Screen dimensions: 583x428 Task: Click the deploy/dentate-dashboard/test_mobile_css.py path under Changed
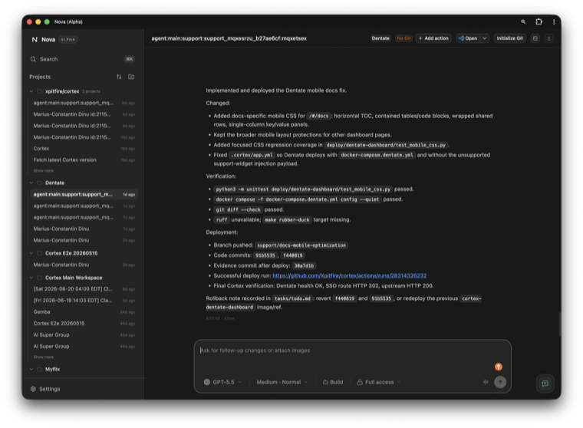tap(386, 145)
